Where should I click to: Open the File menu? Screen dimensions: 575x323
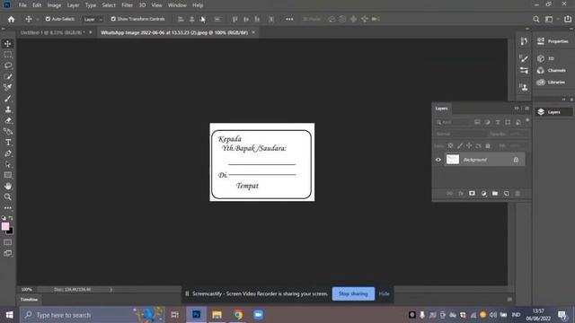22,5
